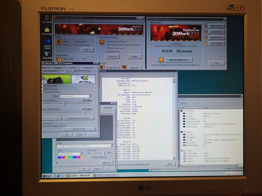262x196 pixels.
Task: Switch to the Monitor tab
Action: (x=72, y=68)
